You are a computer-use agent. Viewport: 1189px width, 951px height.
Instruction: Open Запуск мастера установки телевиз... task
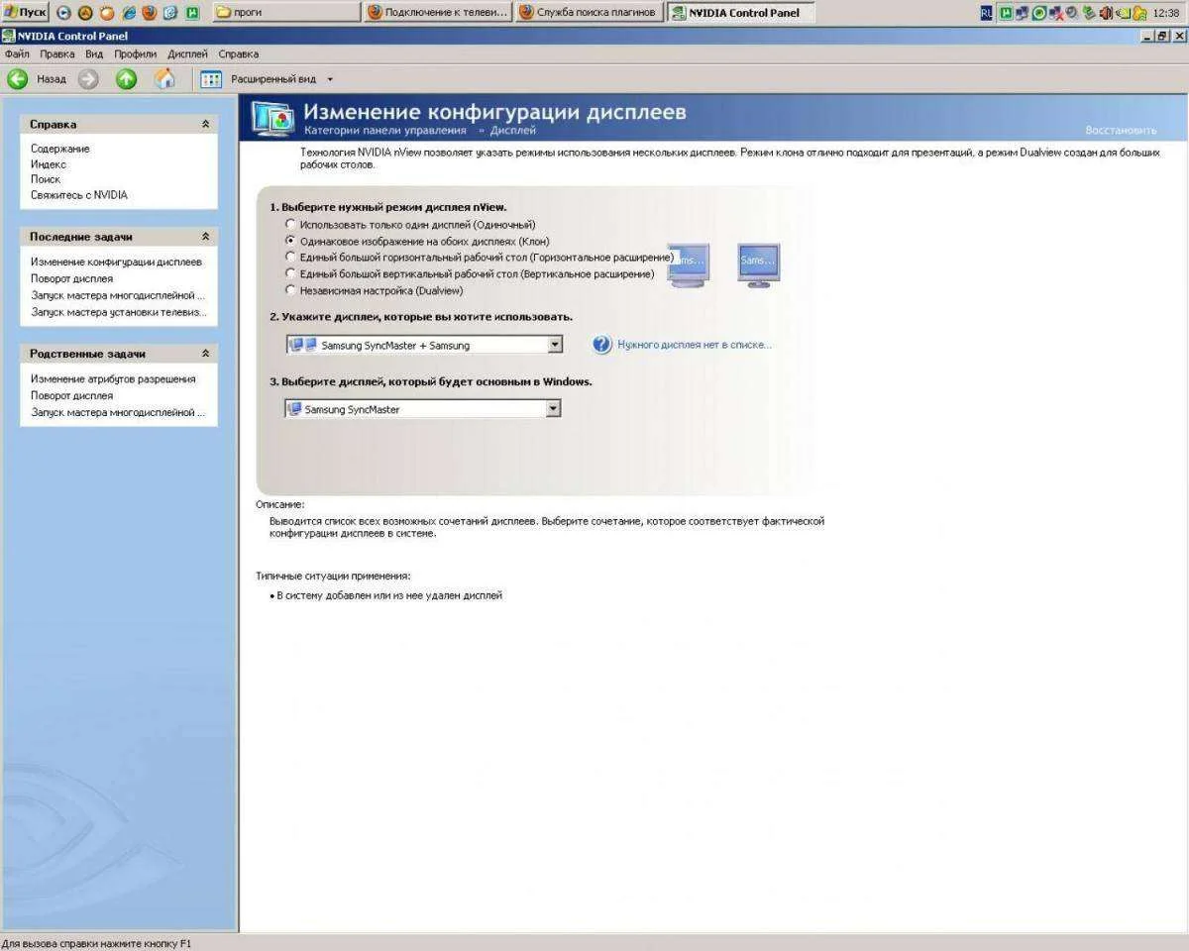pos(119,312)
